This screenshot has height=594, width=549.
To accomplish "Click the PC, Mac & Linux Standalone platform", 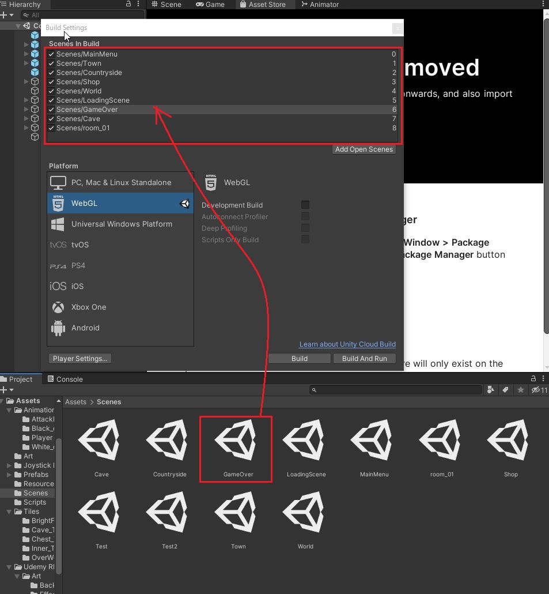I will (120, 183).
